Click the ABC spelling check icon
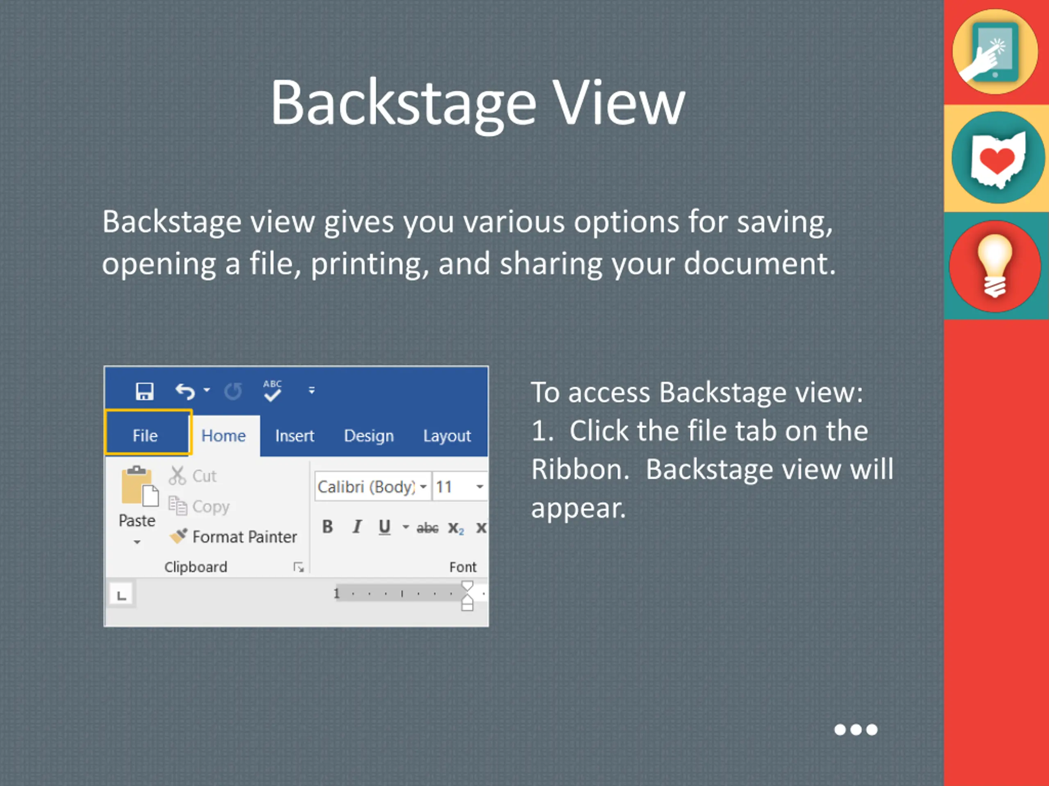Viewport: 1049px width, 786px height. (x=272, y=391)
